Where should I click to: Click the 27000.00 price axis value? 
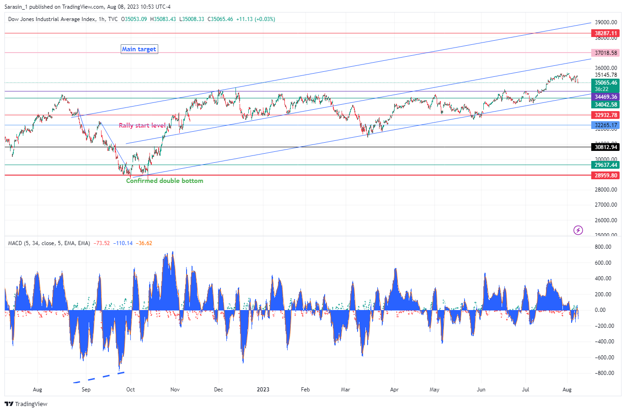(606, 205)
